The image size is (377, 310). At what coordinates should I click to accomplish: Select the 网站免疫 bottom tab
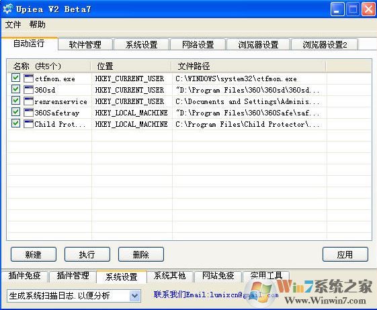pyautogui.click(x=218, y=276)
